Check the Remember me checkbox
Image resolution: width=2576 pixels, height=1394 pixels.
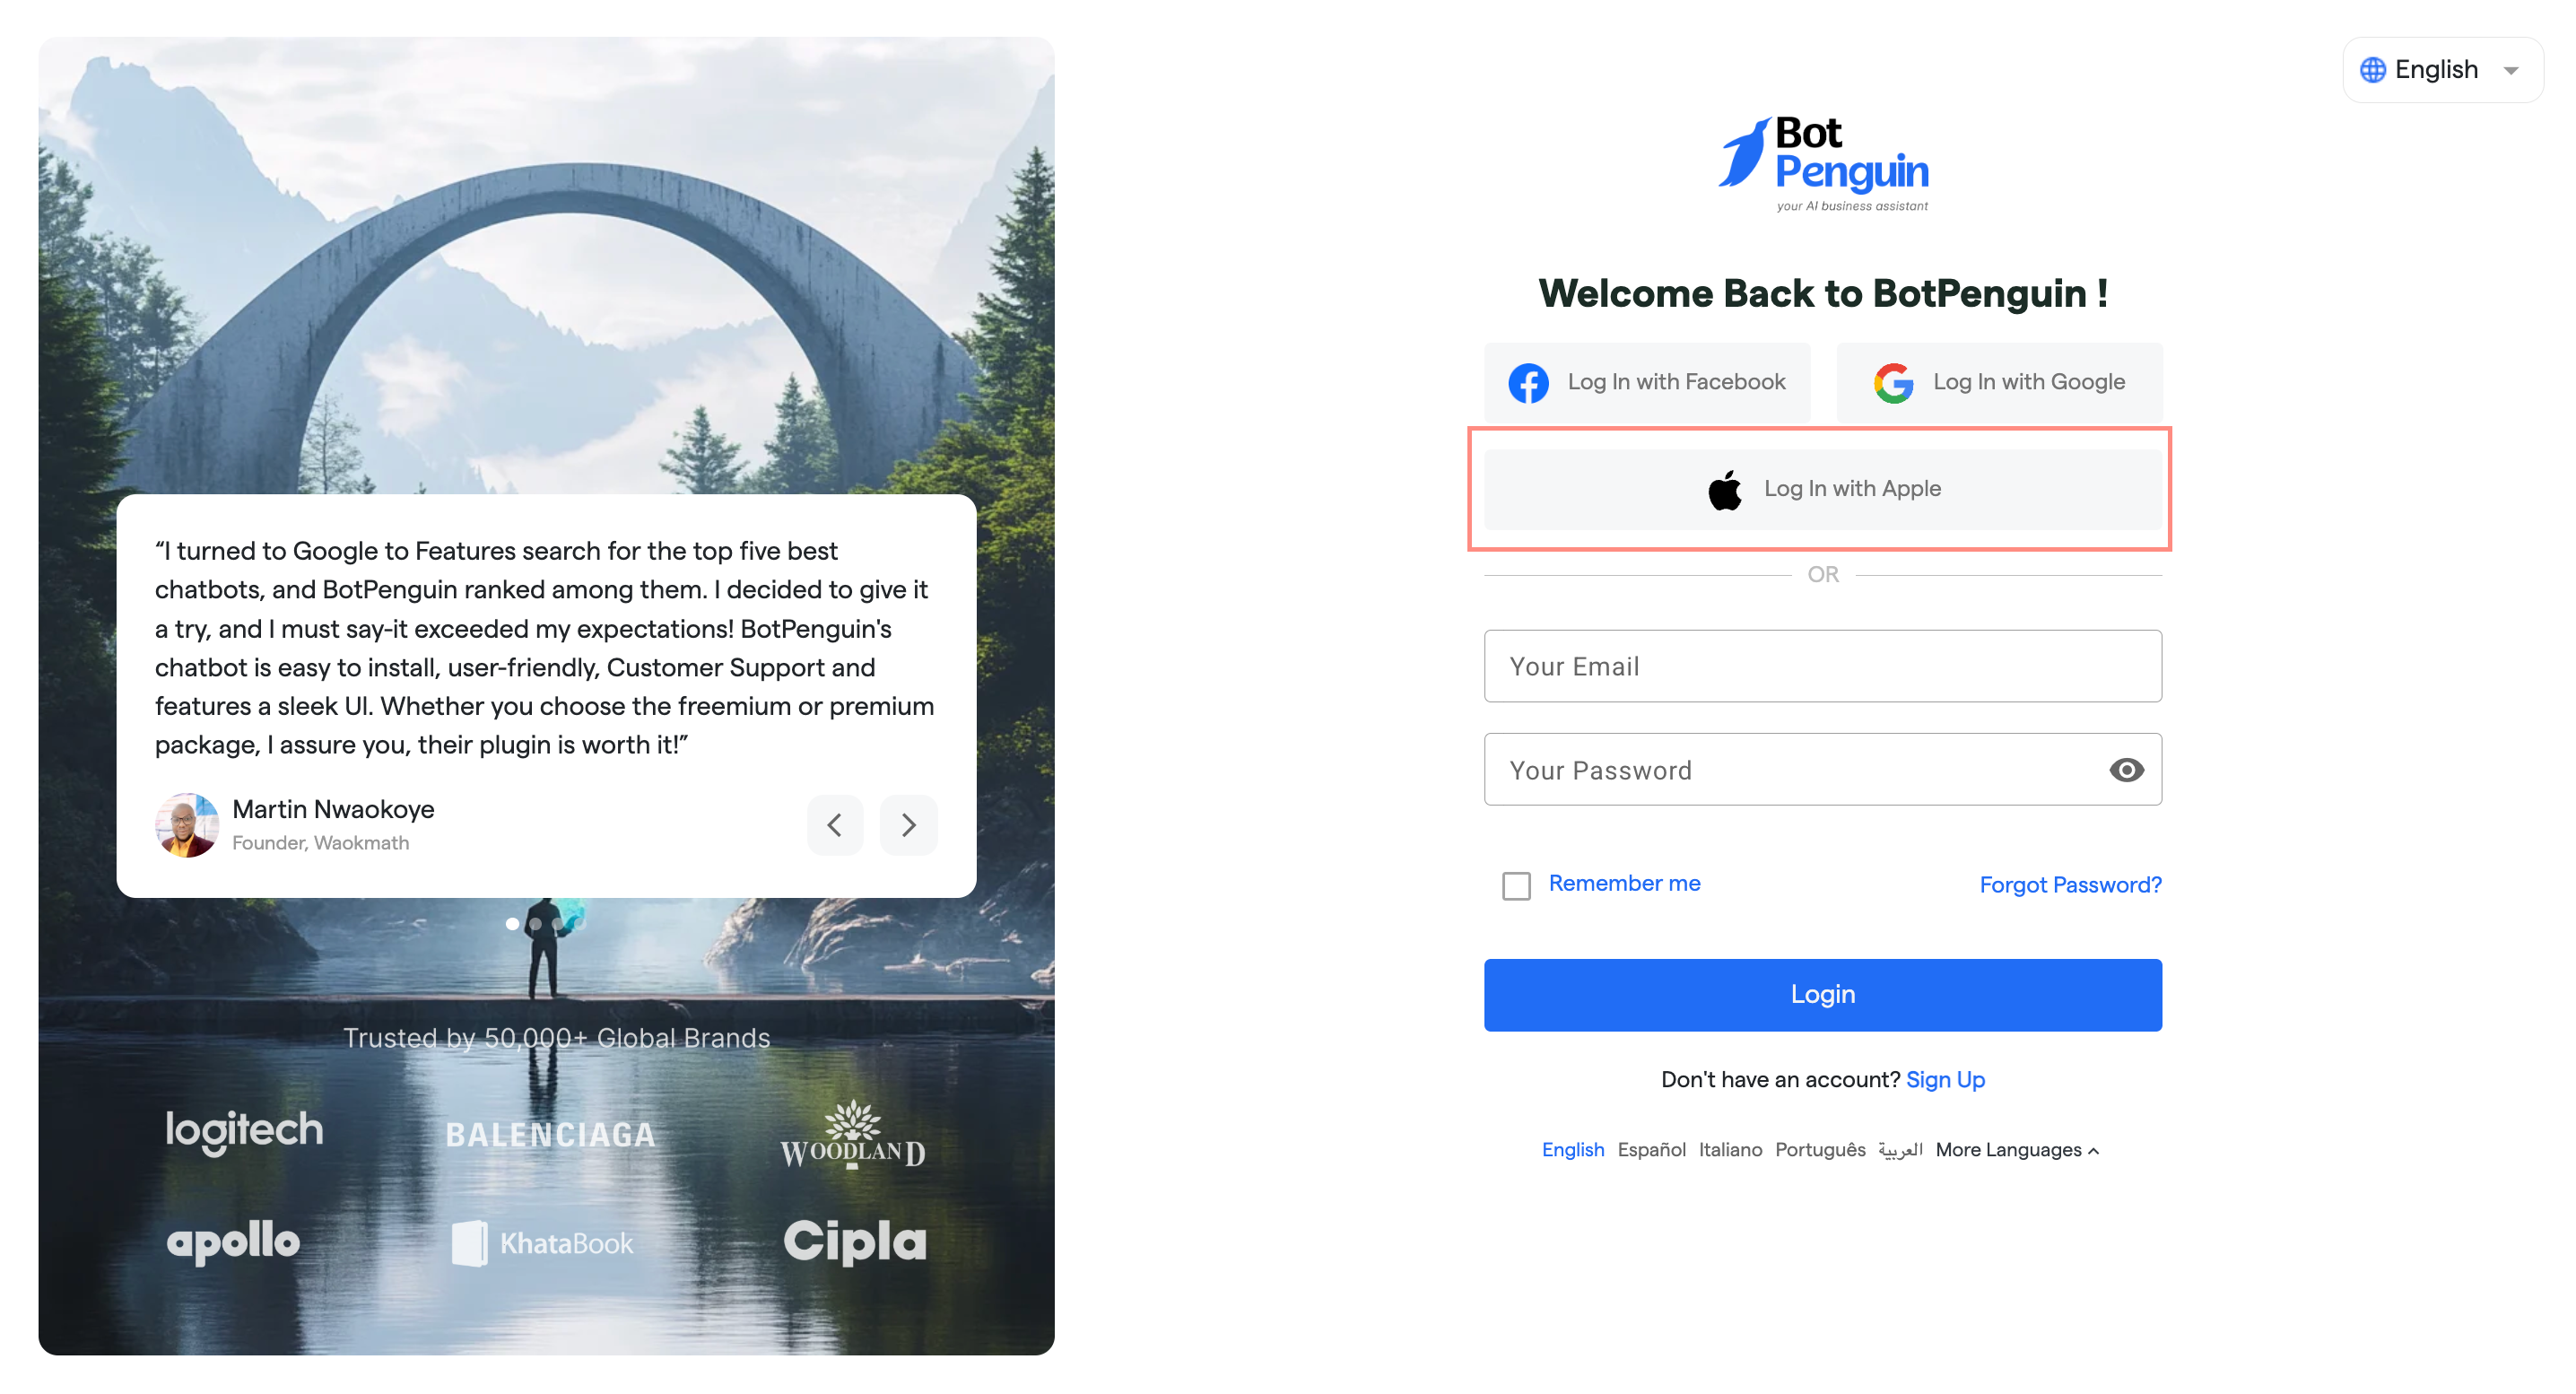(1516, 886)
